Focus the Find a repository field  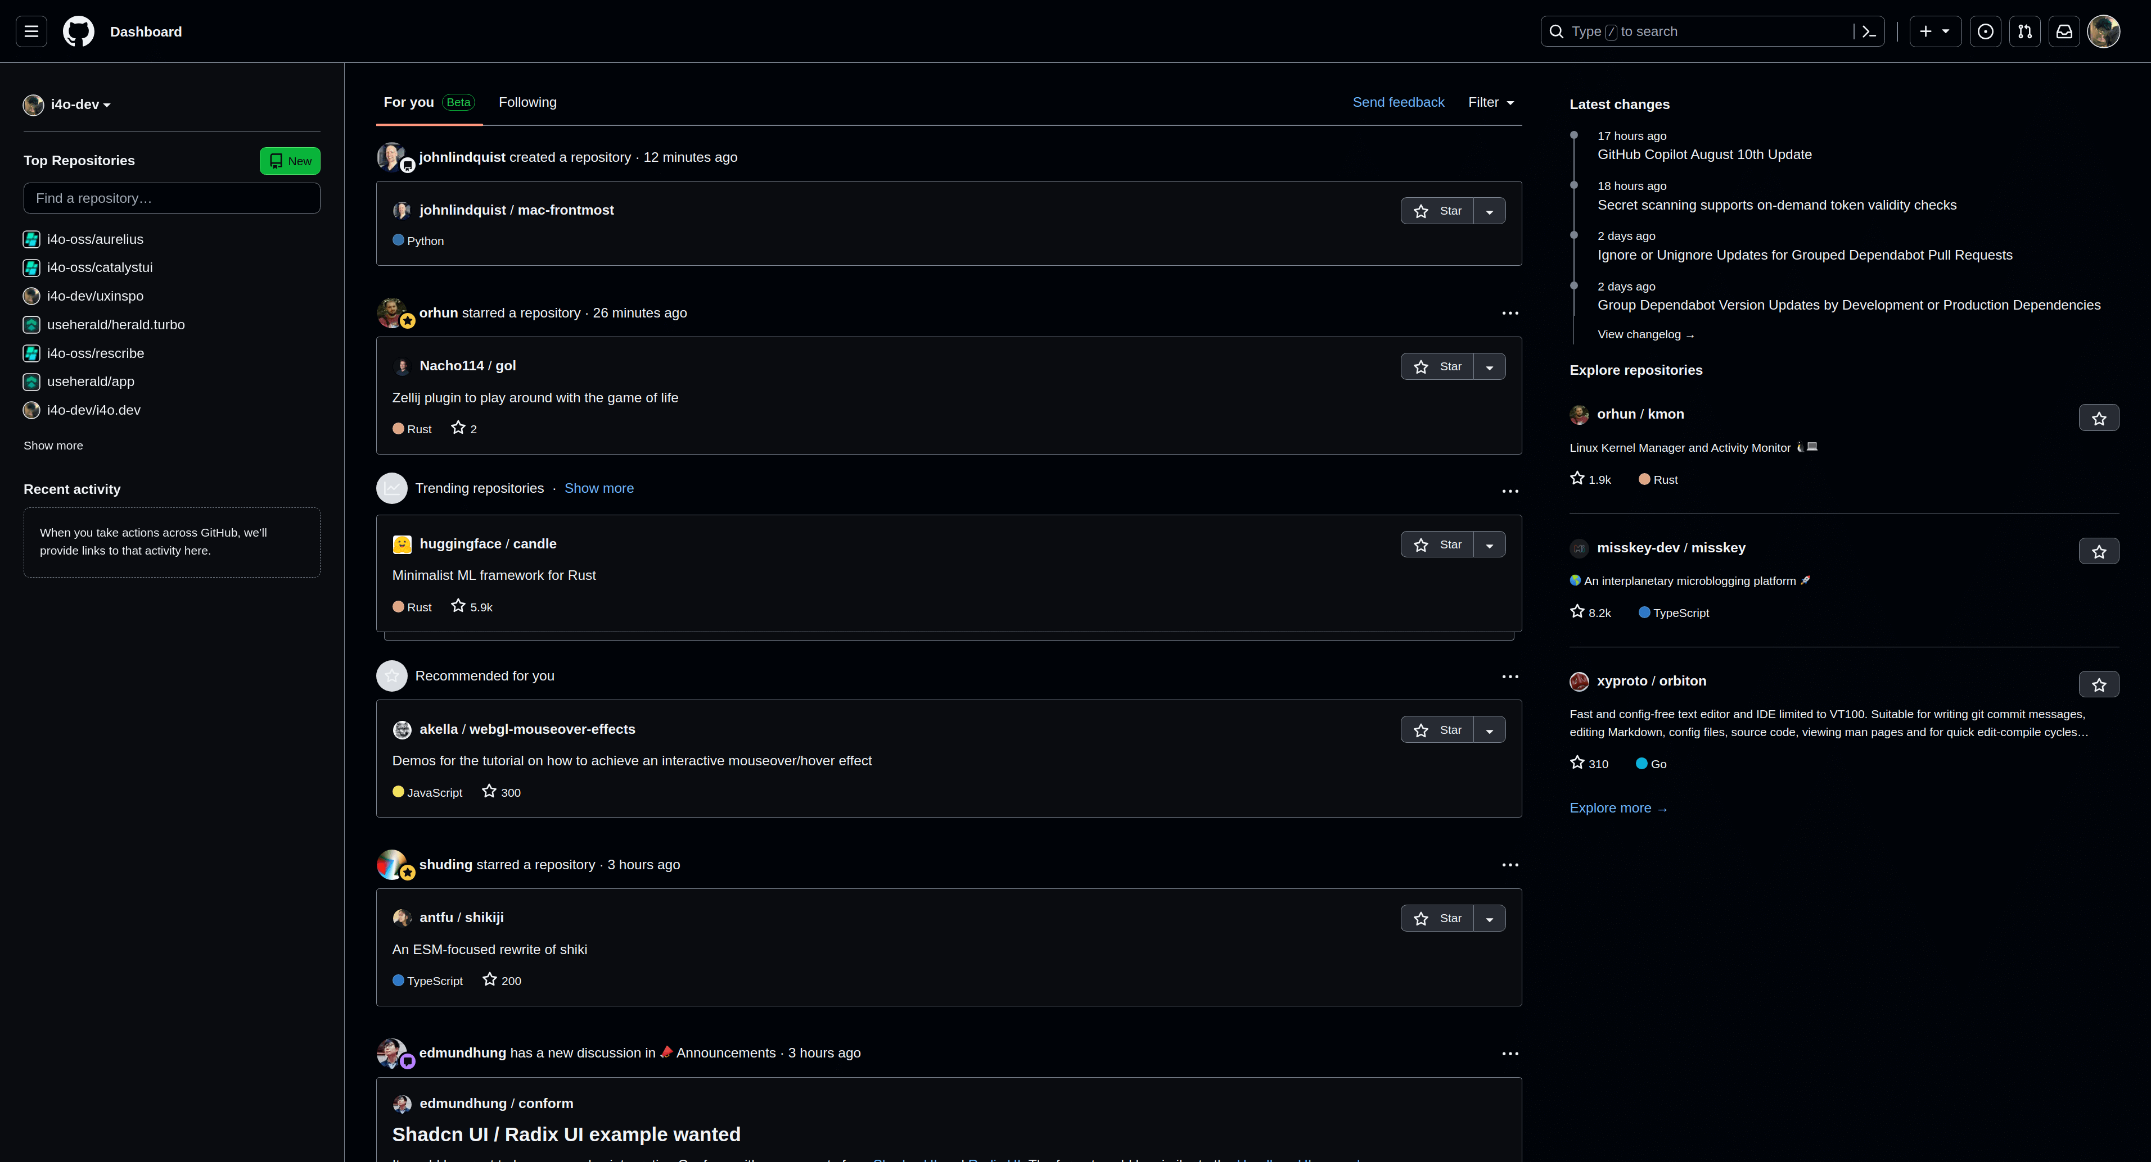(172, 198)
